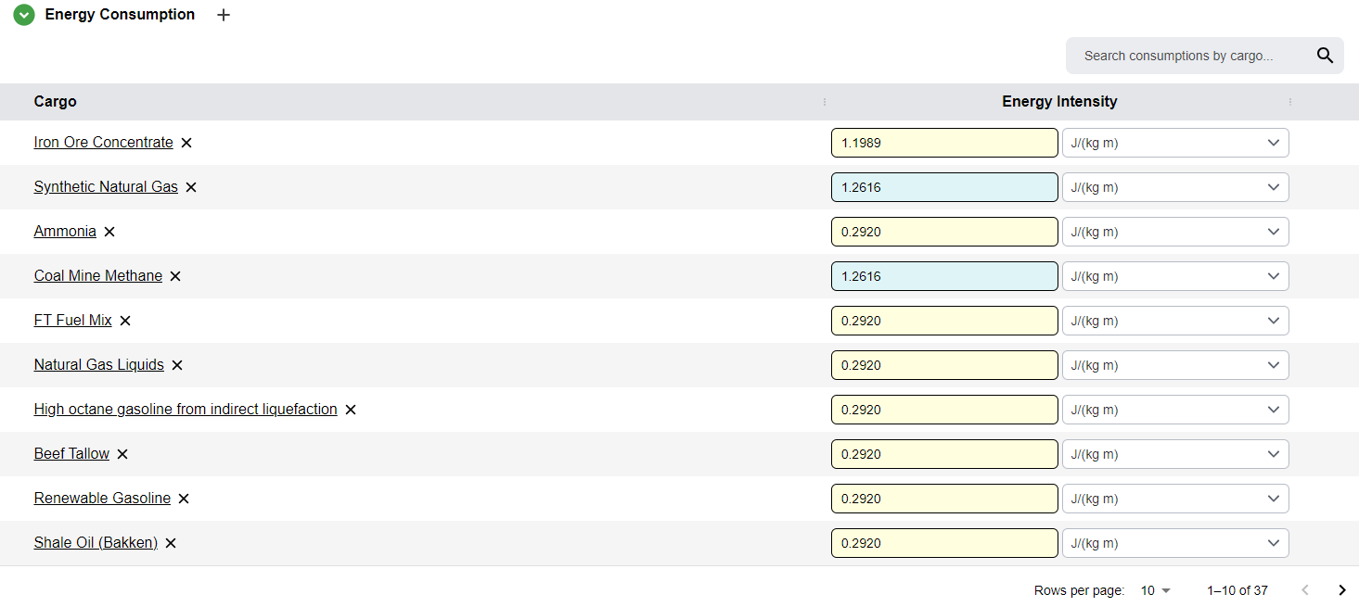Go to the previous page of consumptions
1359x607 pixels.
(1306, 590)
